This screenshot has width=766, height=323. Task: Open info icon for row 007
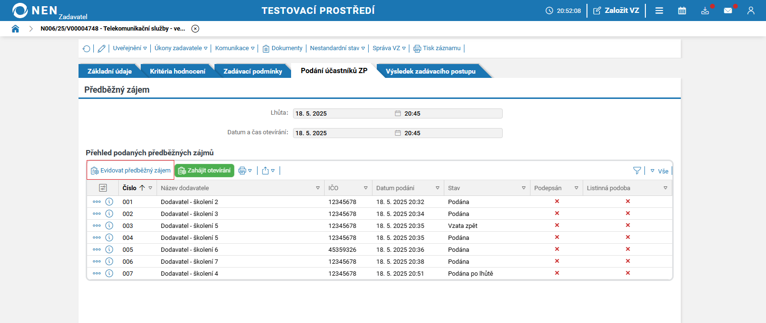[109, 273]
